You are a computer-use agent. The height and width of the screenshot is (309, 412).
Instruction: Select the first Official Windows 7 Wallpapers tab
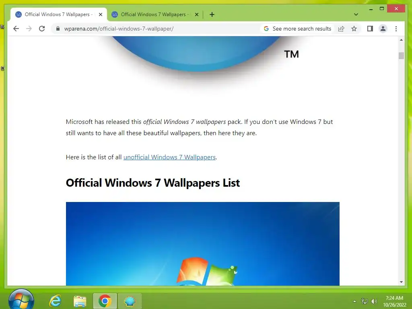58,14
